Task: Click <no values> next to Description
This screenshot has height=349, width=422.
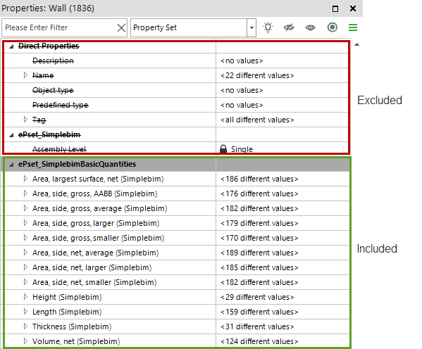Action: coord(242,61)
